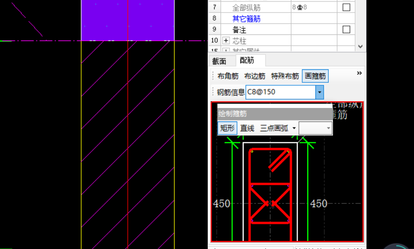Click the right 450 dimension label
Viewport: 414px width, 249px height.
(319, 204)
